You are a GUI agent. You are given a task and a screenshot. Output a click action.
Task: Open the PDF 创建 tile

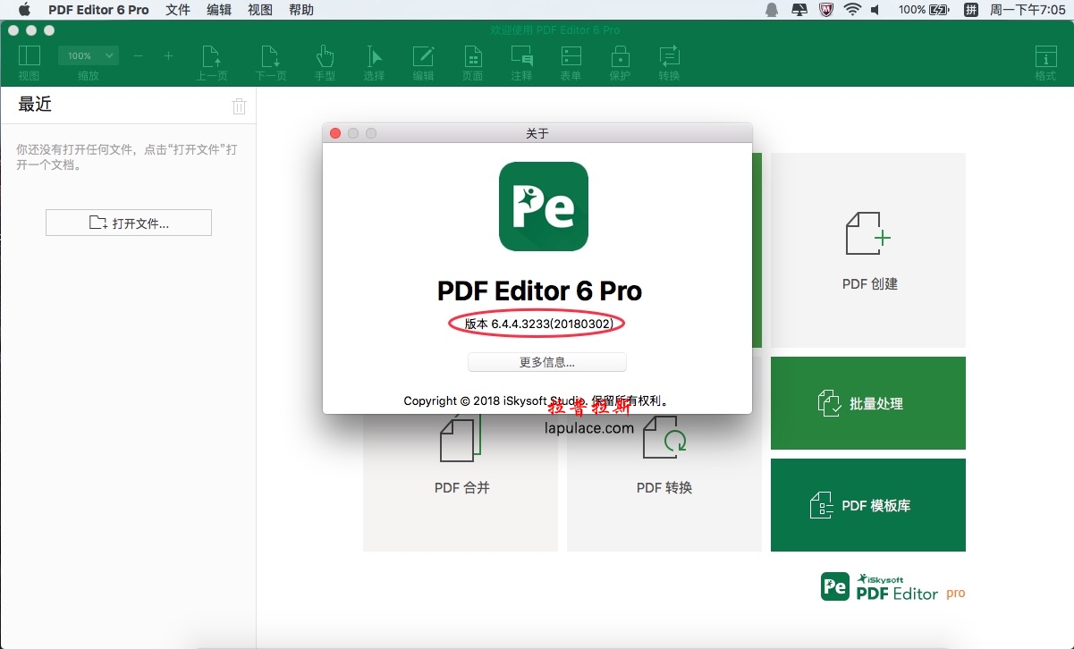[868, 250]
